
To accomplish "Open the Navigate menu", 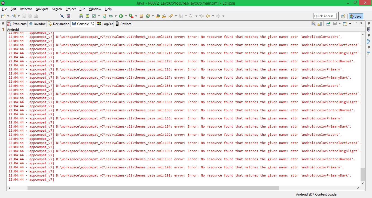I will (x=42, y=9).
